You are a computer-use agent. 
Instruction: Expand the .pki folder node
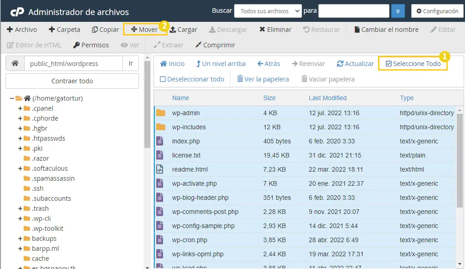[x=20, y=148]
